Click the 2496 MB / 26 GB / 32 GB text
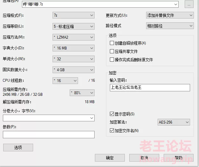This screenshot has height=167, width=199. click(x=23, y=95)
